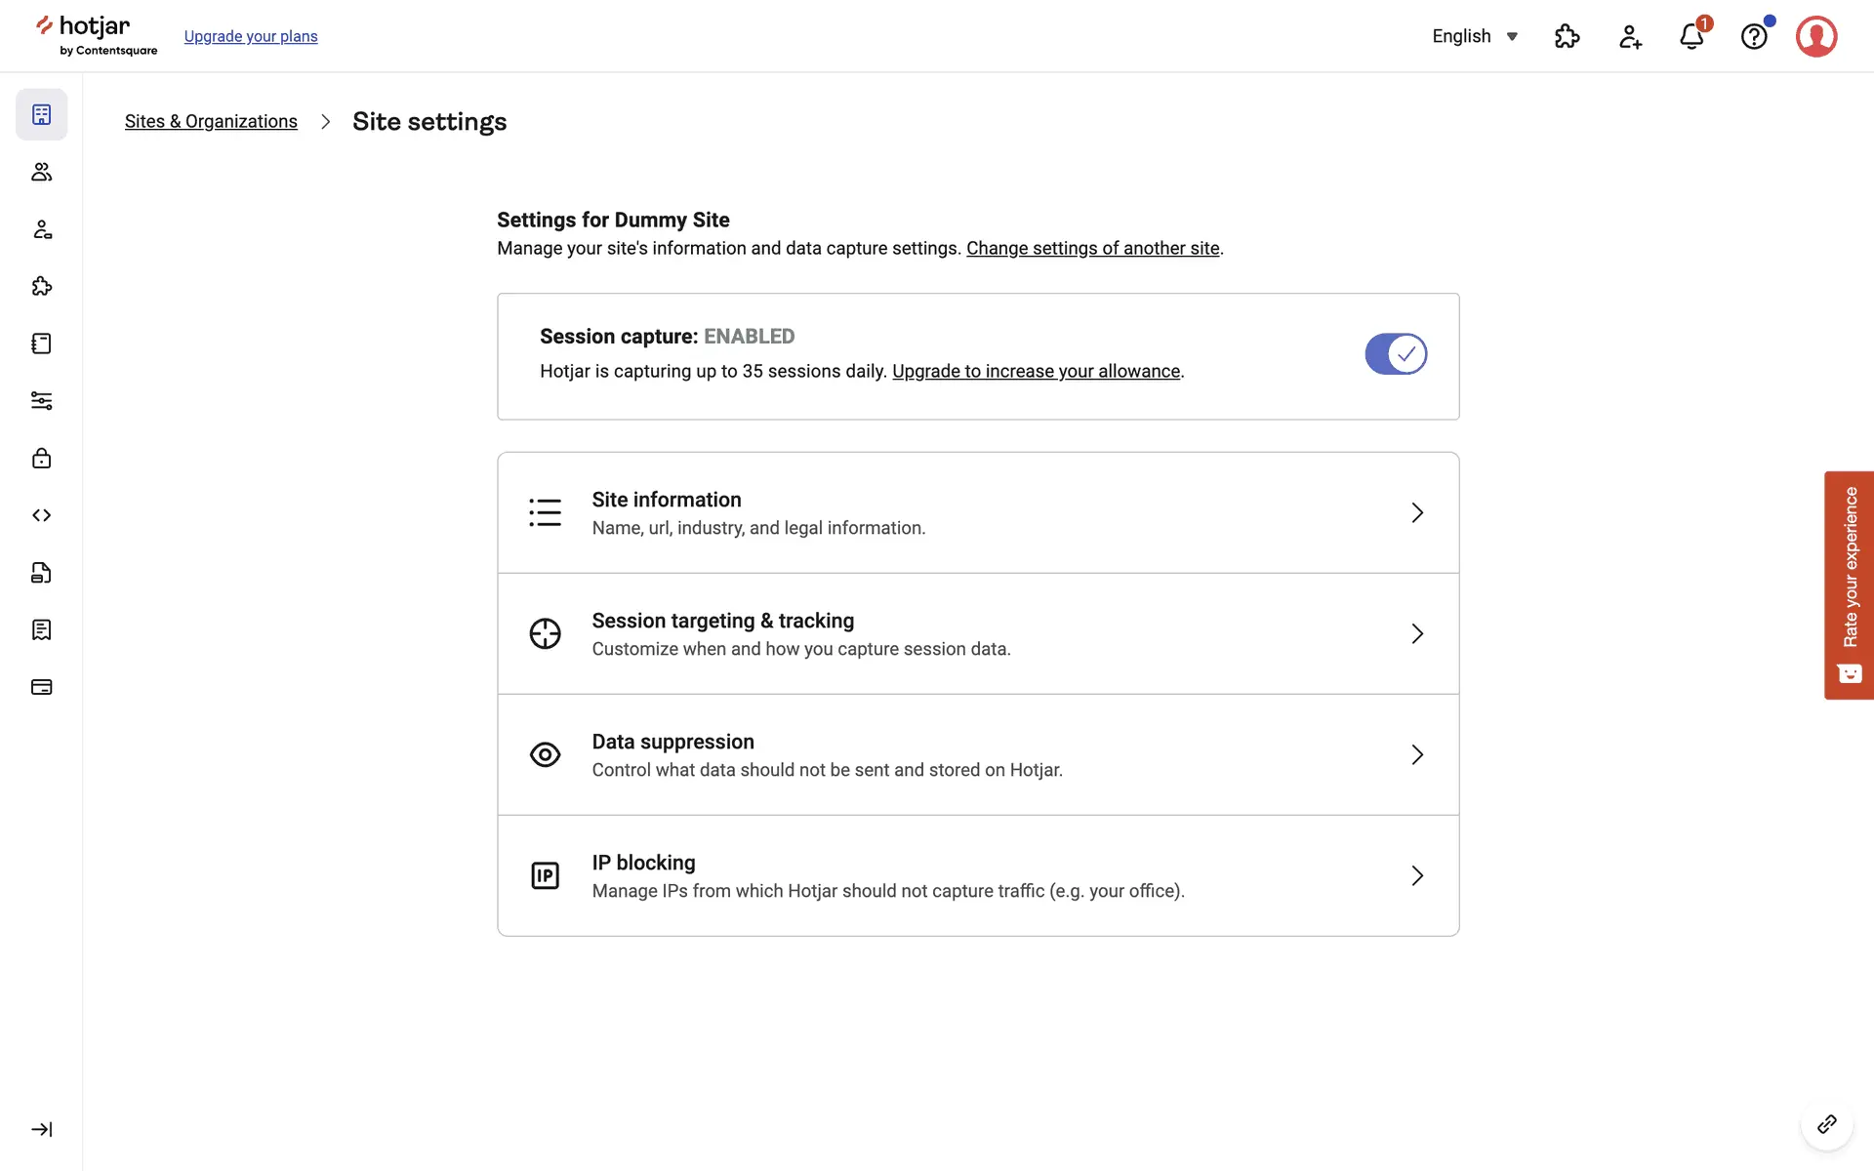Open integrations puzzle icon in top bar
The height and width of the screenshot is (1171, 1874).
[x=1567, y=37]
